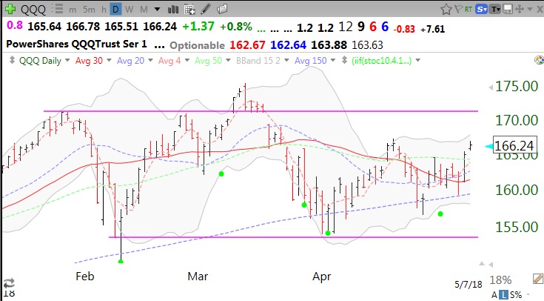Toggle the A arithmetic scale button
The height and width of the screenshot is (301, 544).
coord(494,295)
